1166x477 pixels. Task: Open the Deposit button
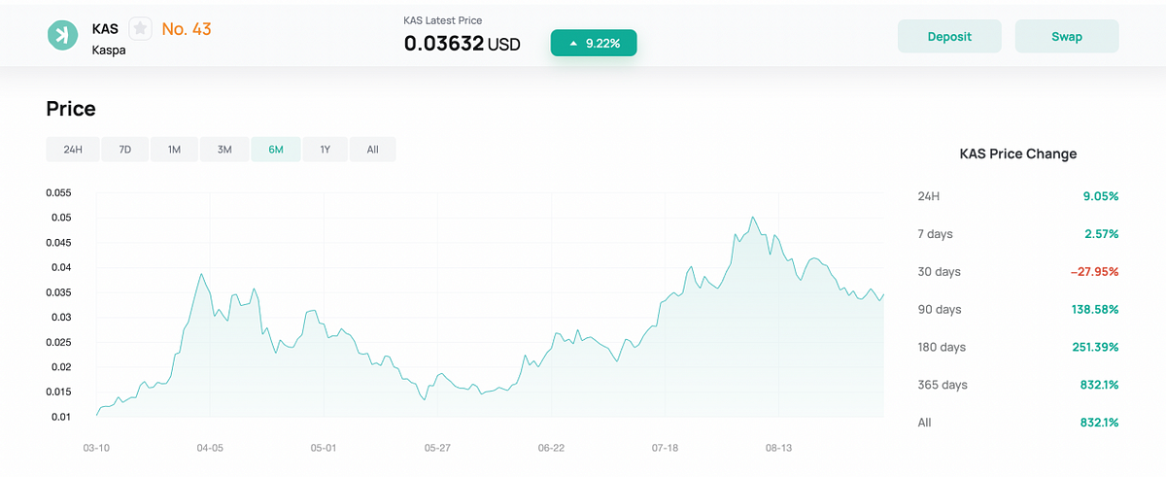949,37
